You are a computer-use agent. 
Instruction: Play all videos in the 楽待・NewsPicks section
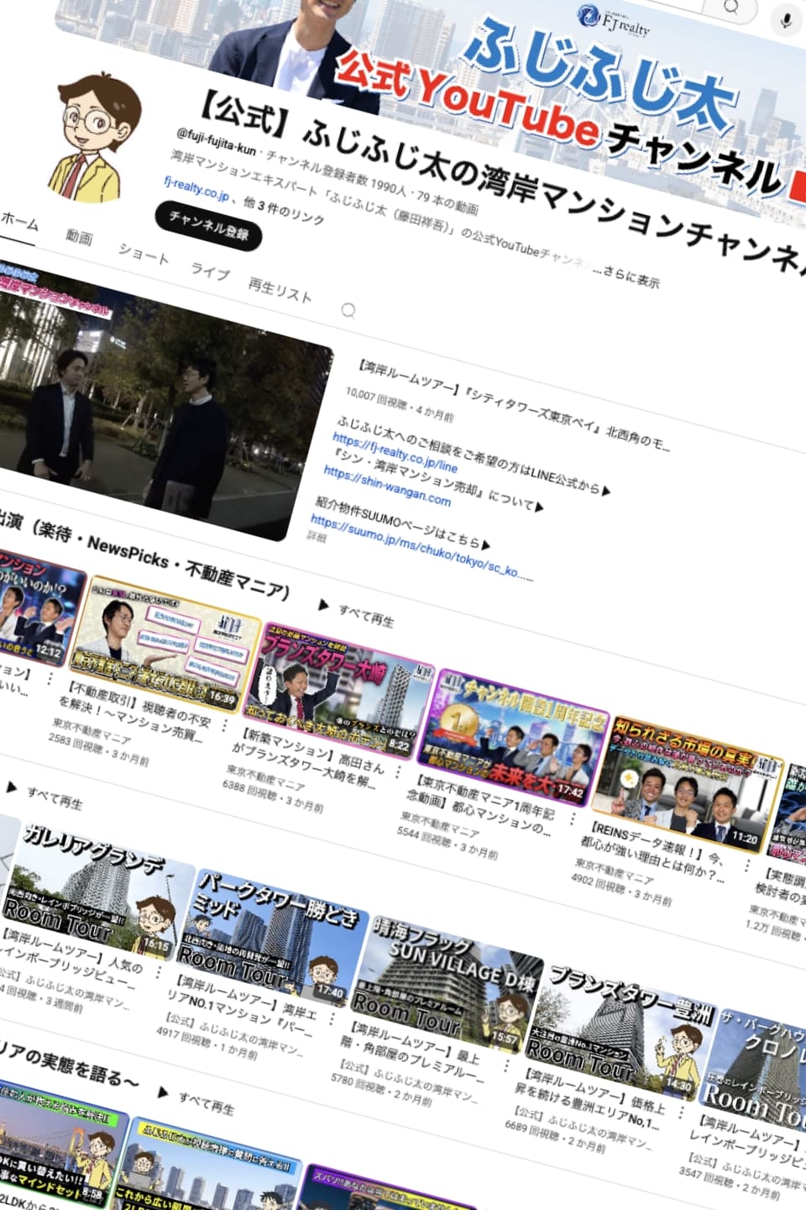(x=357, y=614)
